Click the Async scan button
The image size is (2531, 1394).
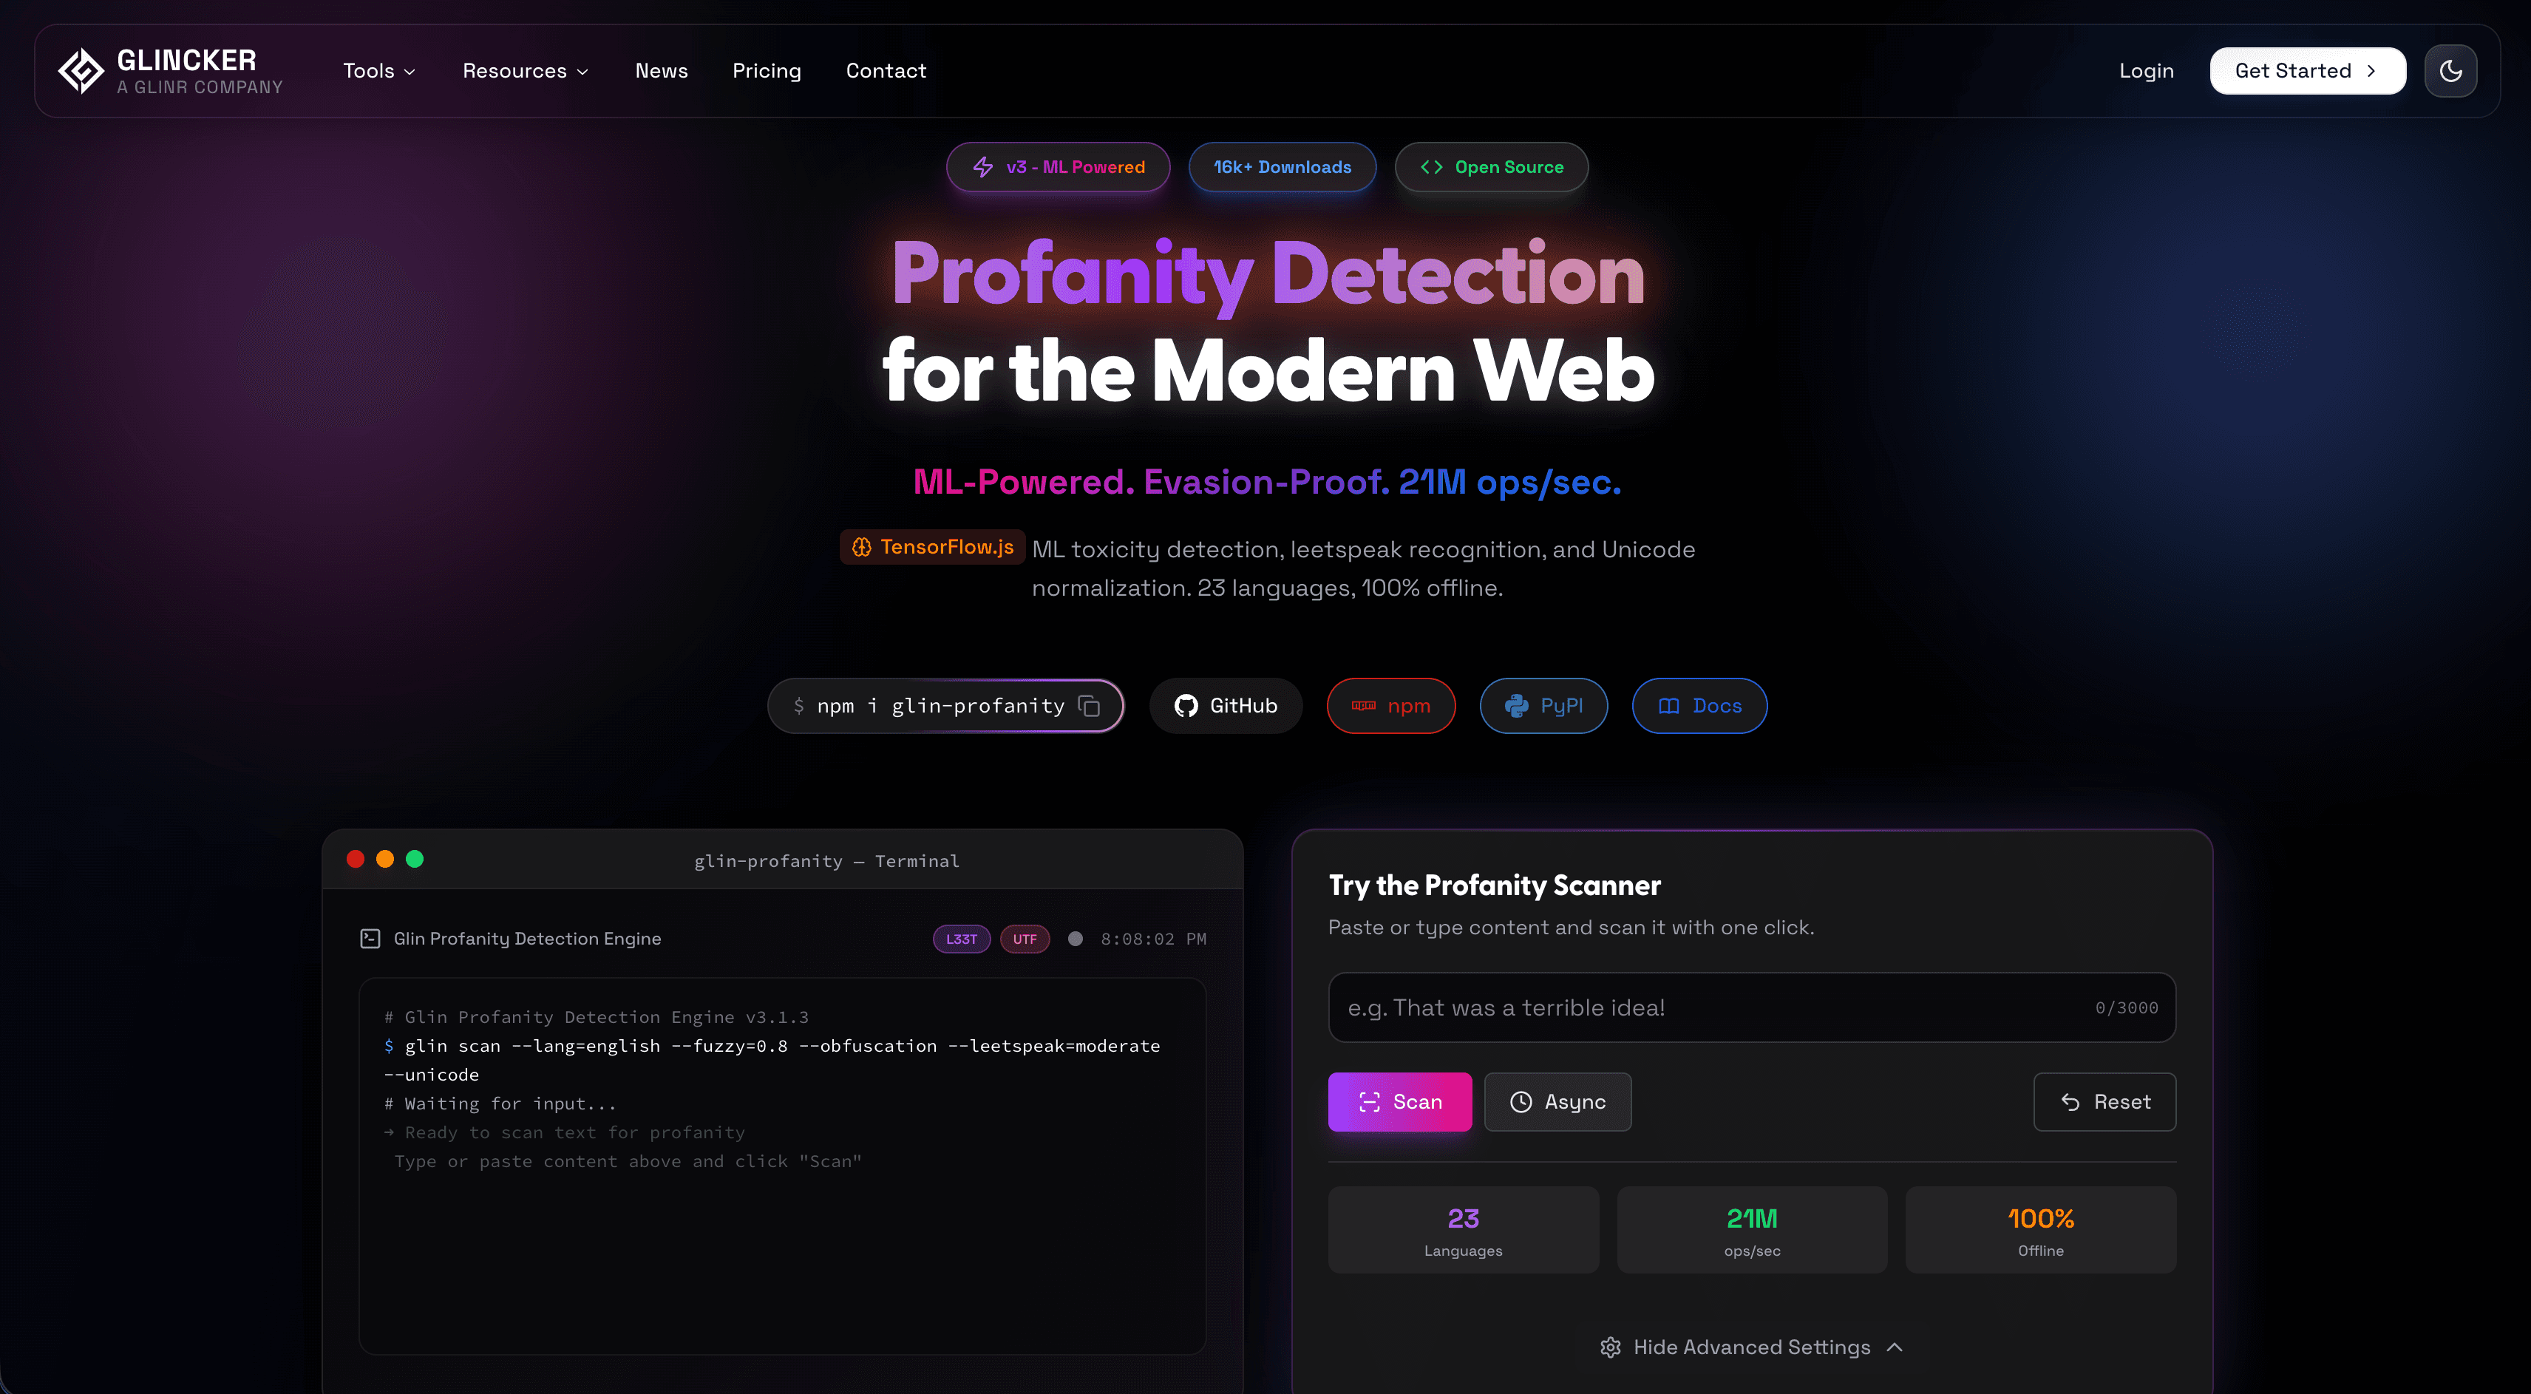click(x=1557, y=1101)
